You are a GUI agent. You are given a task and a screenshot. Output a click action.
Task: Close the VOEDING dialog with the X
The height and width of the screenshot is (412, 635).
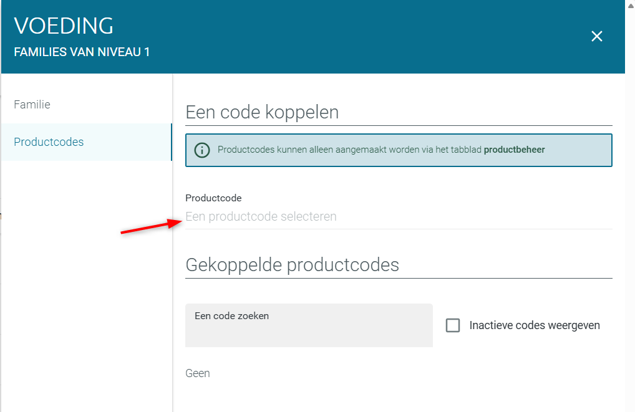(596, 36)
